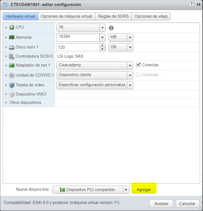Uncheck the Conectar box for Adaptador de red 1
The width and height of the screenshot is (203, 211).
click(x=138, y=65)
